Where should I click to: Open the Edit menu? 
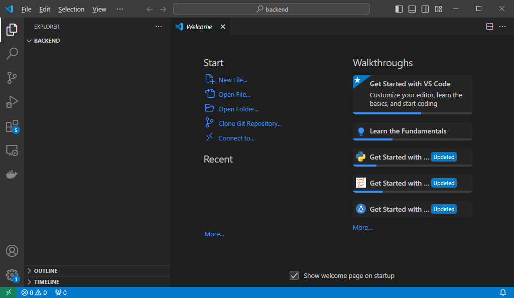45,9
